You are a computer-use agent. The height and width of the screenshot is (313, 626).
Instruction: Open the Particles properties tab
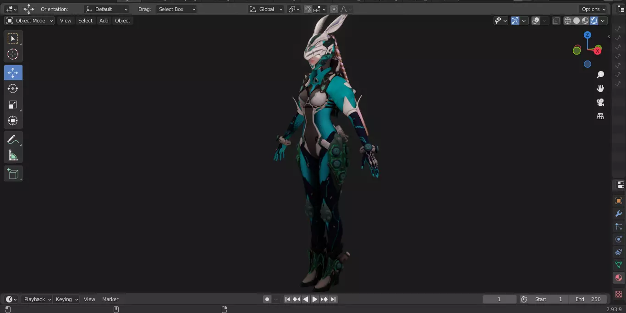619,226
